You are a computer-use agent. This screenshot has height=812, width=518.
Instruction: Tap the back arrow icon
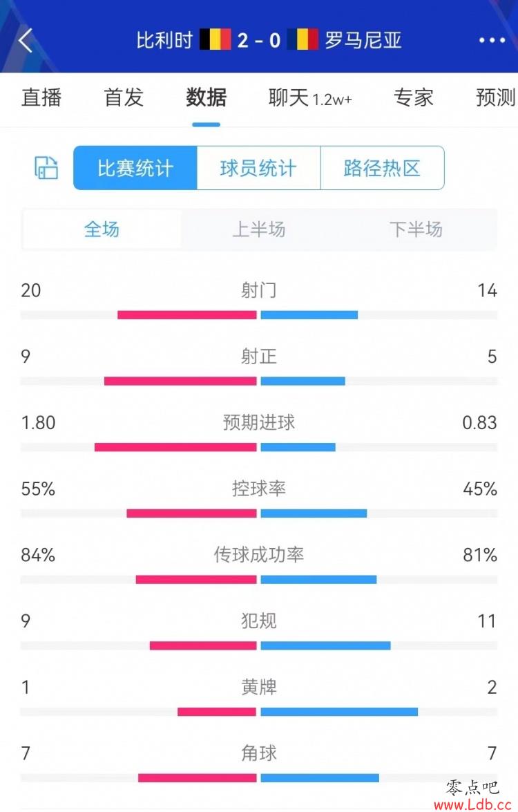pyautogui.click(x=25, y=40)
